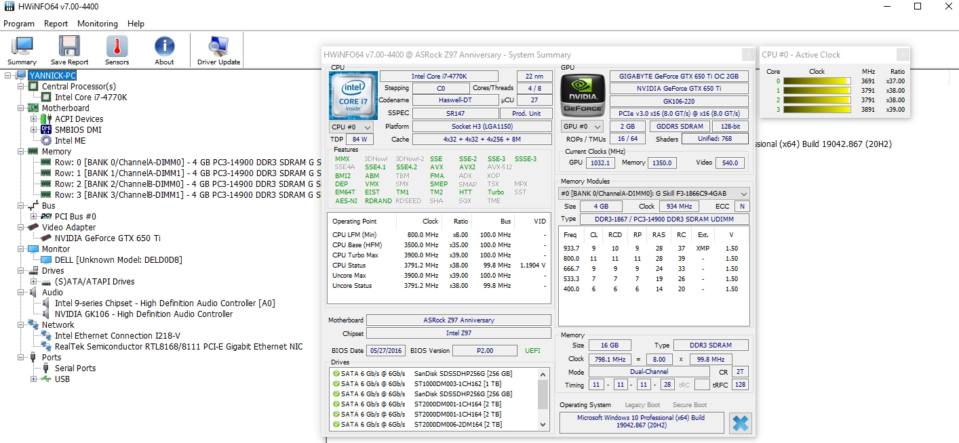Select the YANNICK-PC computer icon
The height and width of the screenshot is (443, 959).
coord(21,75)
